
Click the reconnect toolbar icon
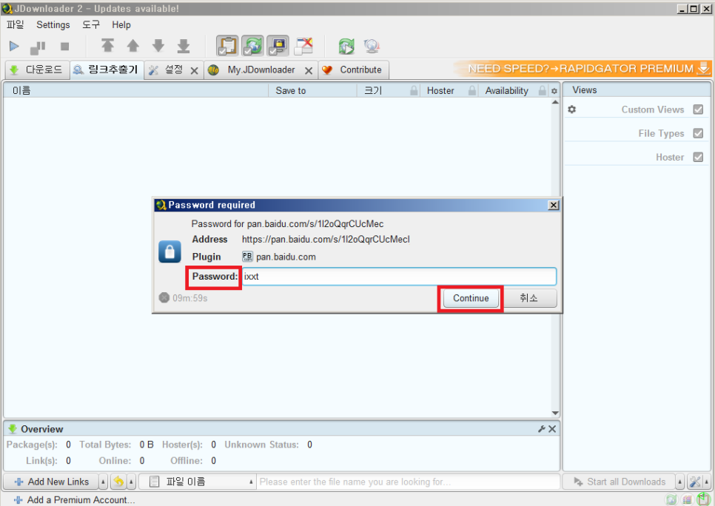pos(346,46)
